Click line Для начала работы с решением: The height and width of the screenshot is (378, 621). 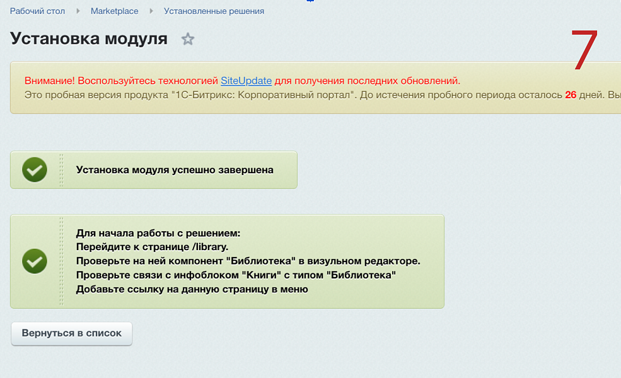pos(158,233)
